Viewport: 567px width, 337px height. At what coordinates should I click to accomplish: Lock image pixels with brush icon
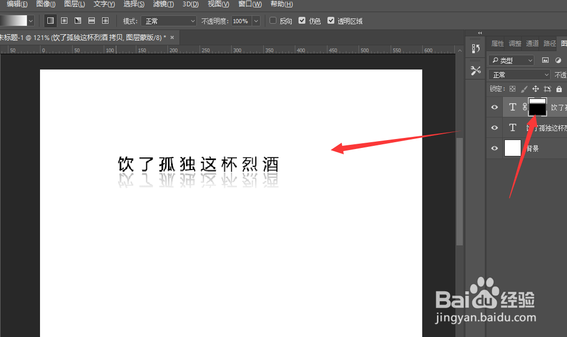[524, 88]
